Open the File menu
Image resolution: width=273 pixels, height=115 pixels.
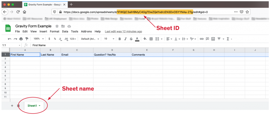[x=18, y=31]
